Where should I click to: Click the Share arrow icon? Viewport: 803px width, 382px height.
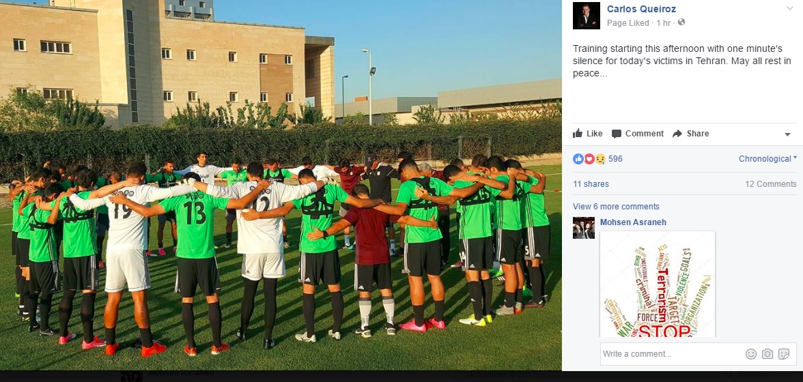pos(677,134)
